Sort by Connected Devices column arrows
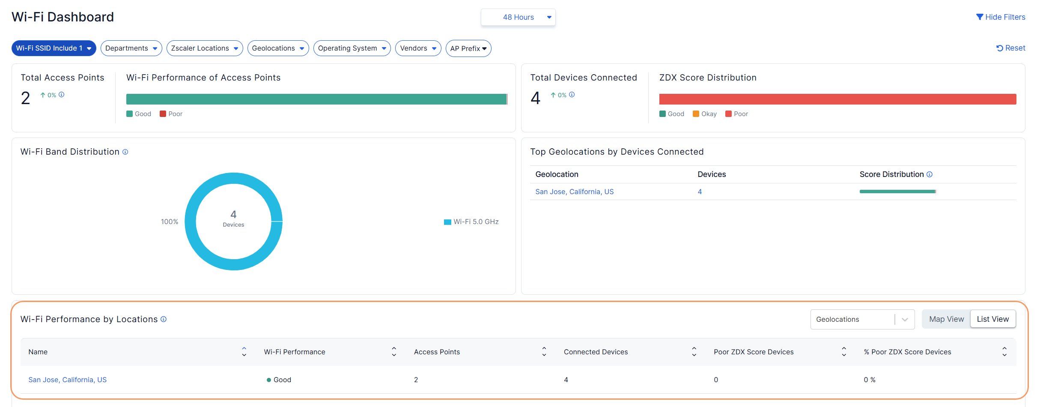The image size is (1037, 407). click(x=694, y=352)
